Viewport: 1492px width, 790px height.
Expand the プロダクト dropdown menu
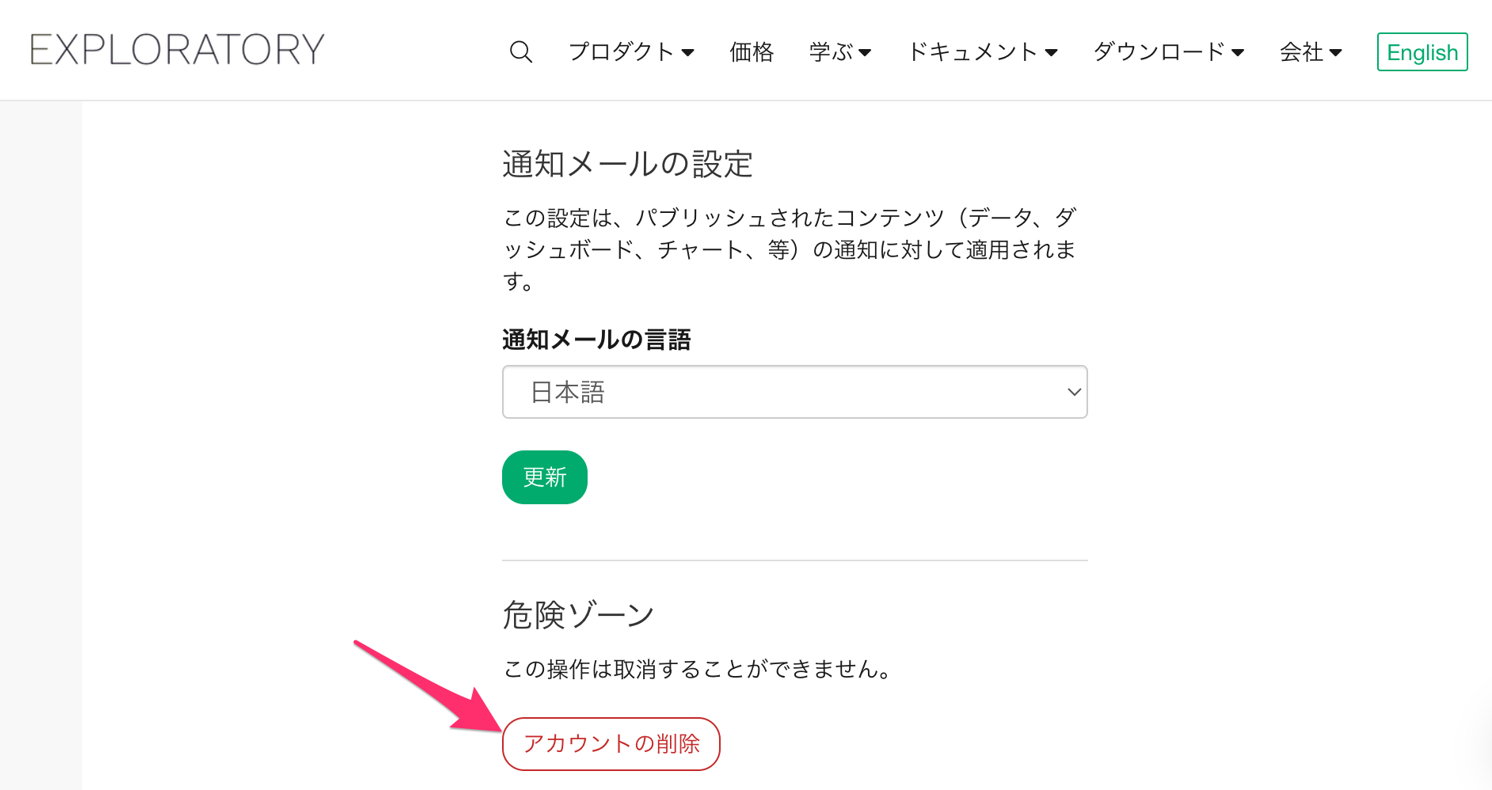631,52
